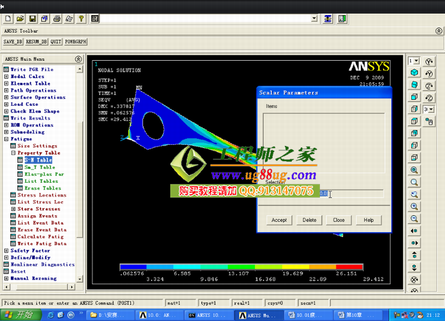This screenshot has width=445, height=321.
Task: Select the Front View icon
Action: click(x=414, y=97)
